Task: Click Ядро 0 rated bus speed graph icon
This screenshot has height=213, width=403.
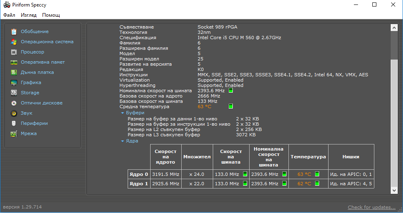Action: coord(284,174)
